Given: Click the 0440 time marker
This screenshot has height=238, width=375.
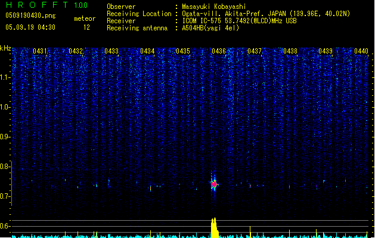Looking at the screenshot, I should (361, 52).
